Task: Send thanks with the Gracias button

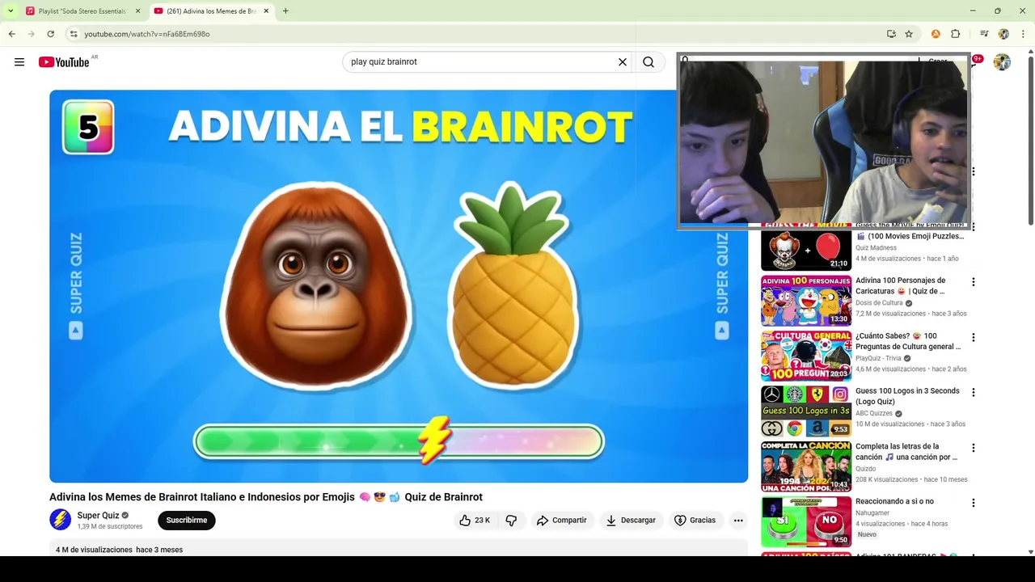Action: point(695,521)
